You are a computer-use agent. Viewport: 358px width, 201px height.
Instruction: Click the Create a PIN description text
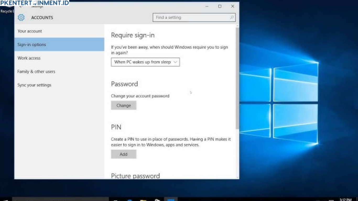pyautogui.click(x=171, y=142)
